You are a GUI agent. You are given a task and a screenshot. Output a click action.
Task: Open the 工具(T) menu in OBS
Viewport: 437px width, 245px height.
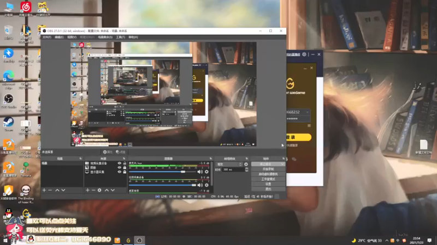click(x=120, y=37)
